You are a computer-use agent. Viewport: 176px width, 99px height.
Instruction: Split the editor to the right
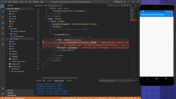point(136,5)
